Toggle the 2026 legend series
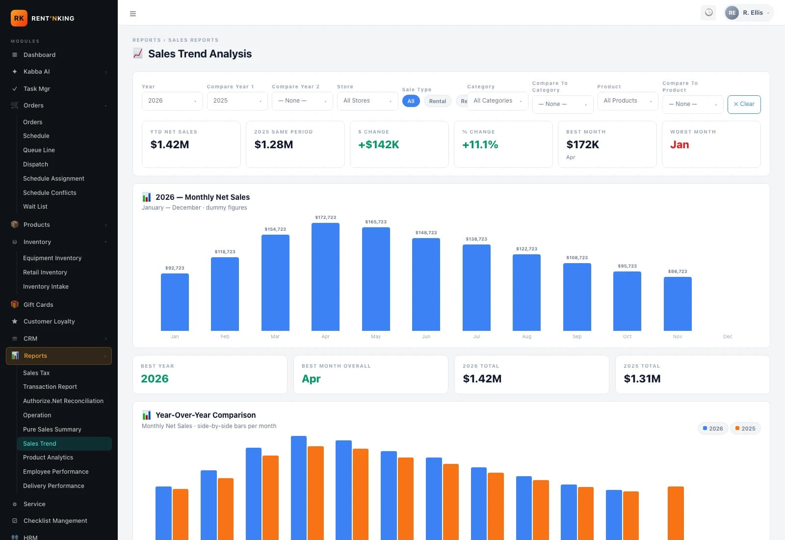This screenshot has width=785, height=540. pos(713,429)
